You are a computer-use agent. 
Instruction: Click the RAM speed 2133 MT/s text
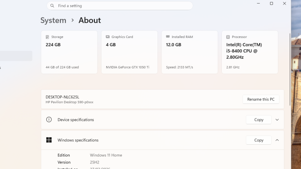(180, 67)
